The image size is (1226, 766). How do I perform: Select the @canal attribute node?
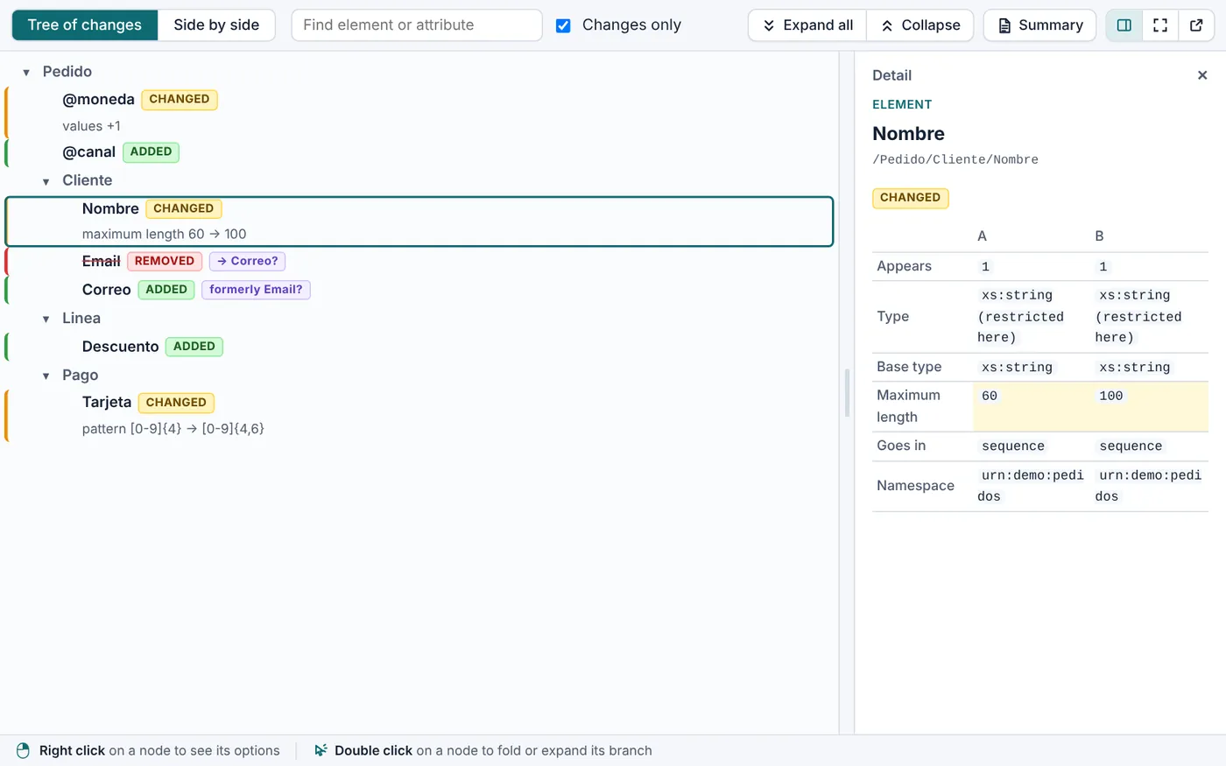pyautogui.click(x=419, y=152)
